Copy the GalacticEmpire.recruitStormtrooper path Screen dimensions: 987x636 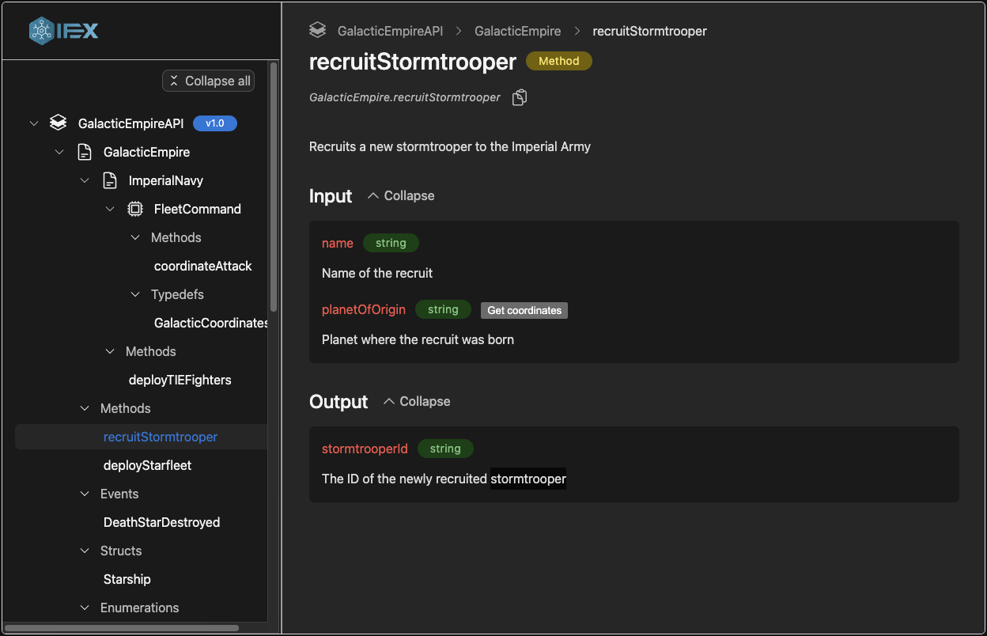[x=520, y=97]
